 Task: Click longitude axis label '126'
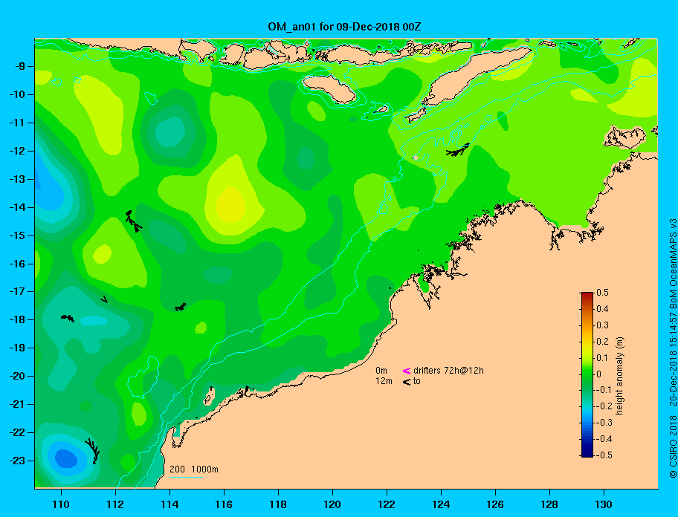click(495, 504)
